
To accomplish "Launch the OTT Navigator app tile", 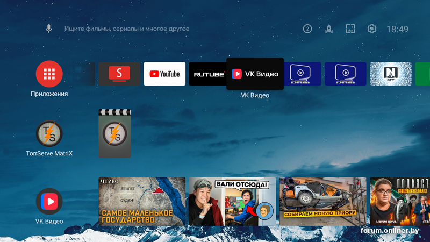I will (x=391, y=74).
